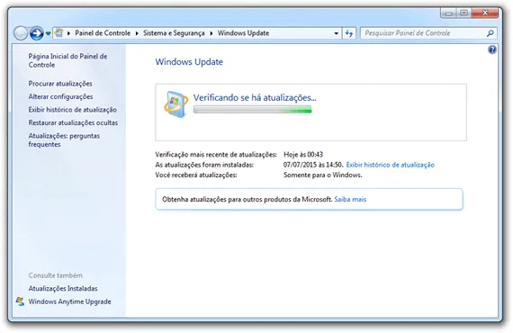Open Página Inicial do Painel de Controle
The width and height of the screenshot is (513, 333).
[x=67, y=60]
